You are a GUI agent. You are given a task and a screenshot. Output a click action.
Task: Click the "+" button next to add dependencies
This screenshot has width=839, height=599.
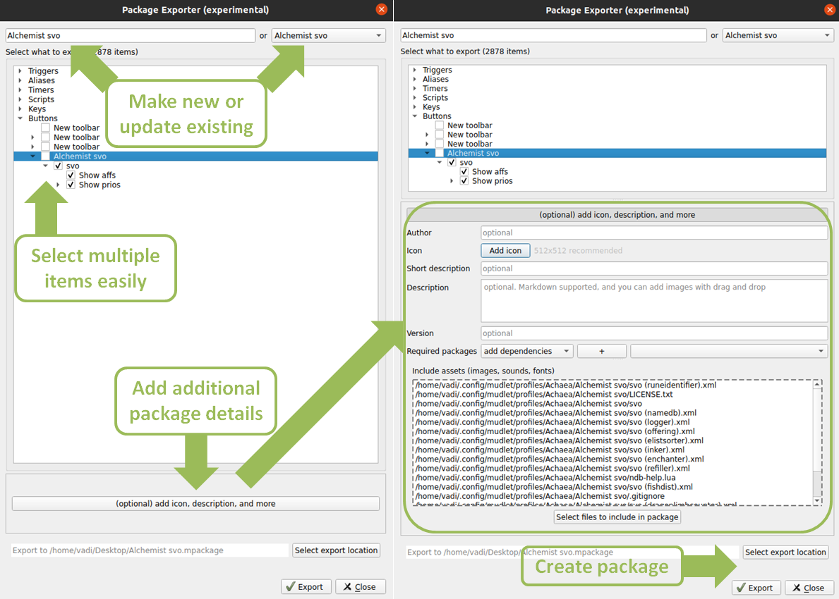tap(602, 350)
